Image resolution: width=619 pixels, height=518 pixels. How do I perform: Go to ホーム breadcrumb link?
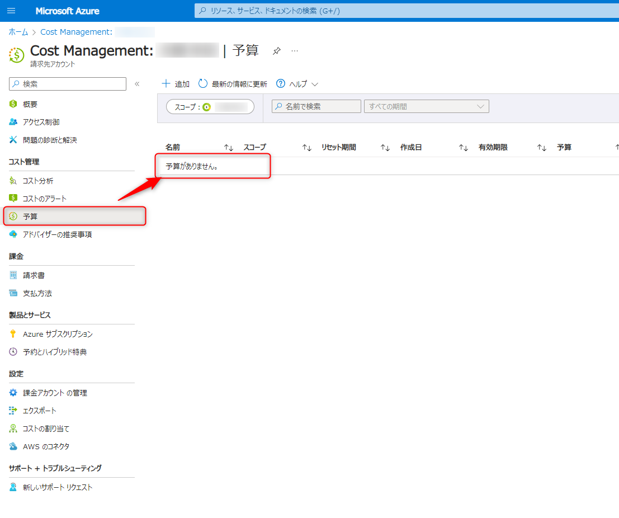coord(18,32)
